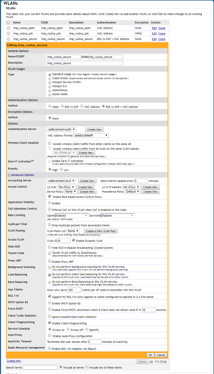Enable Force DHCP checkbox
This screenshot has width=214, height=374.
(x=50, y=309)
